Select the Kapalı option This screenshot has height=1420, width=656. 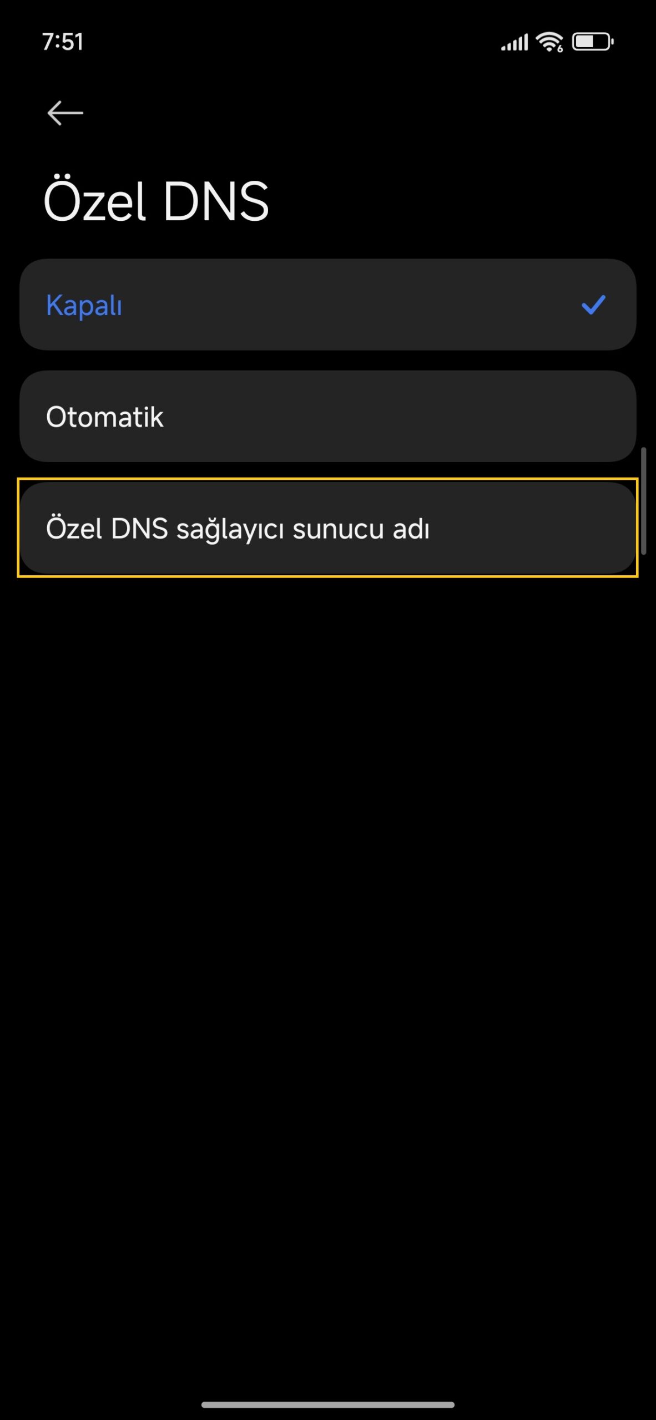click(x=327, y=305)
